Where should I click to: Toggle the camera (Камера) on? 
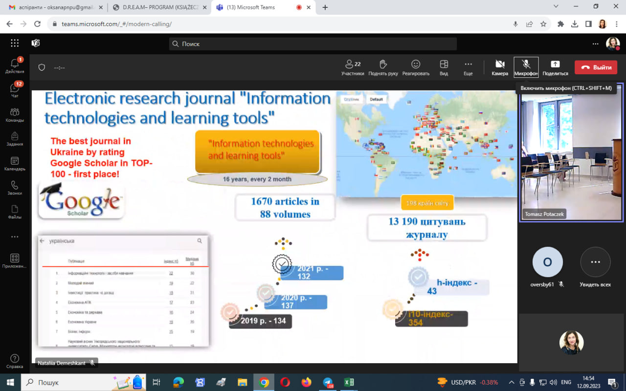click(x=500, y=67)
